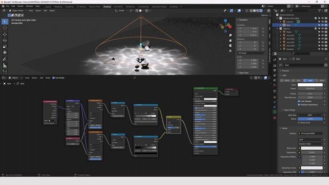Open the GGX distribution dropdown

pyautogui.click(x=310, y=139)
